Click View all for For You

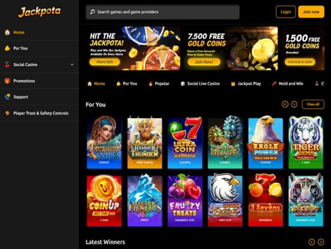[x=313, y=104]
